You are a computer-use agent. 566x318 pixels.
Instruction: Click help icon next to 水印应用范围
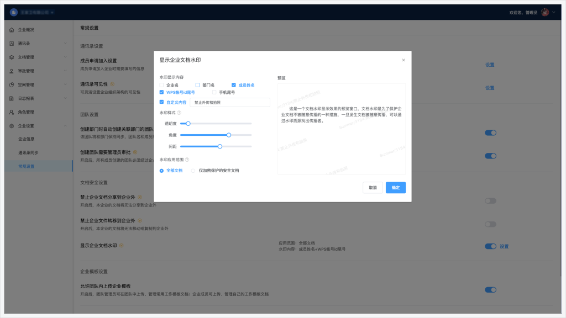187,160
